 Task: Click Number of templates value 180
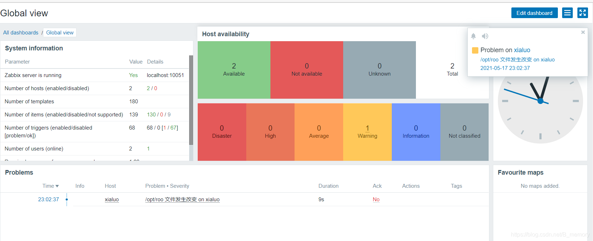tap(133, 102)
